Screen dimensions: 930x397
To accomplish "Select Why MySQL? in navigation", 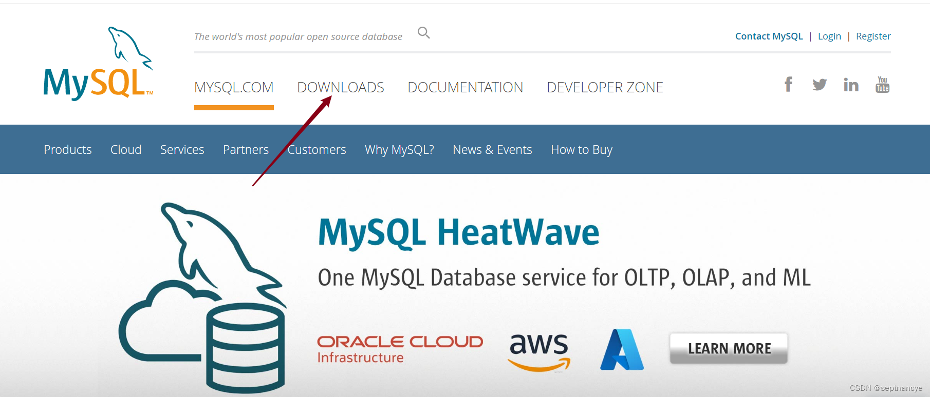I will click(x=399, y=150).
